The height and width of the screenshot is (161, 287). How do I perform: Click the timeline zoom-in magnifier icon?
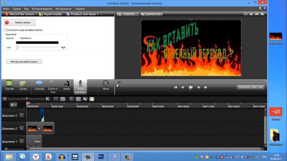coord(48,99)
